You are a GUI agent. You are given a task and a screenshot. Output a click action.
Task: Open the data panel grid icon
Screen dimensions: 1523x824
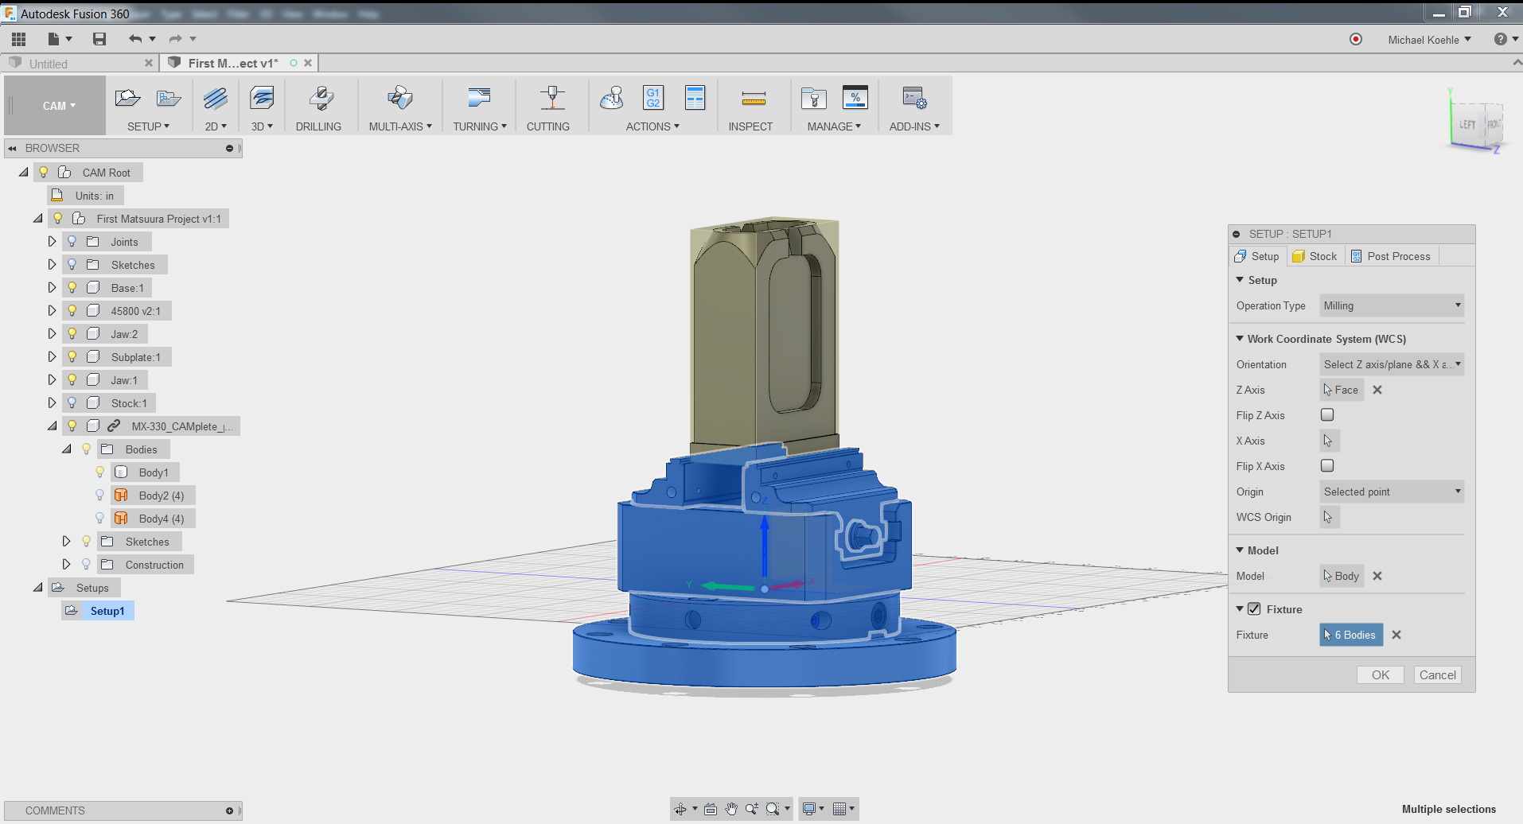coord(19,39)
